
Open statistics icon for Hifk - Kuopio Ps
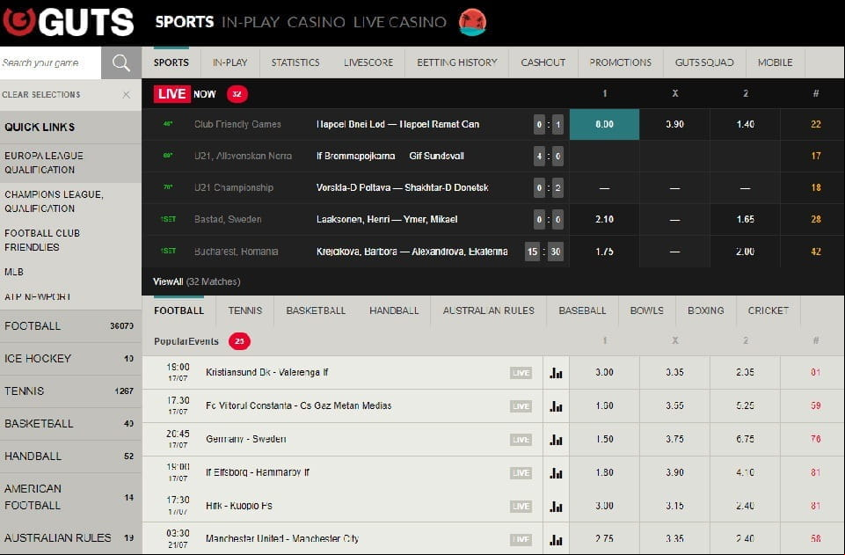(x=556, y=507)
